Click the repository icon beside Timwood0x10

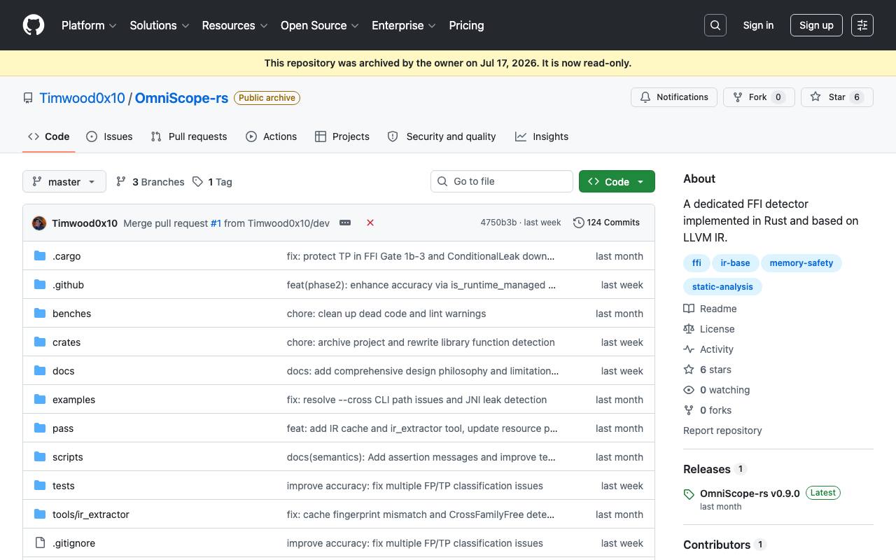point(28,98)
